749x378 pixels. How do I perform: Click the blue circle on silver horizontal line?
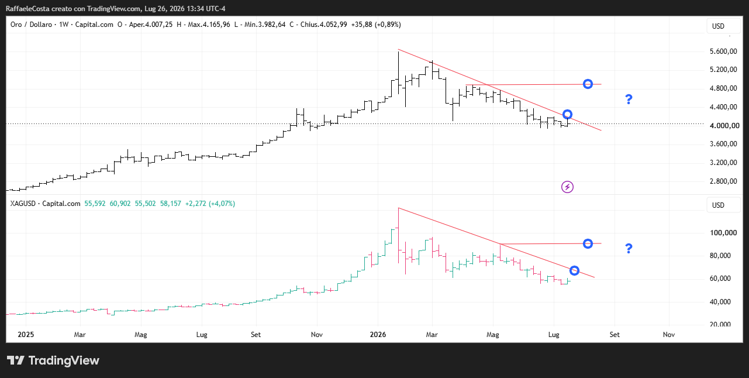(588, 243)
